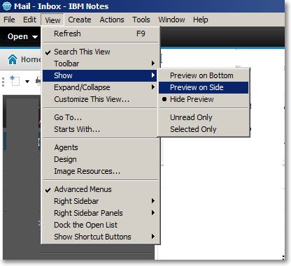Select the Go To… menu entry
This screenshot has height=266, width=291.
click(101, 117)
